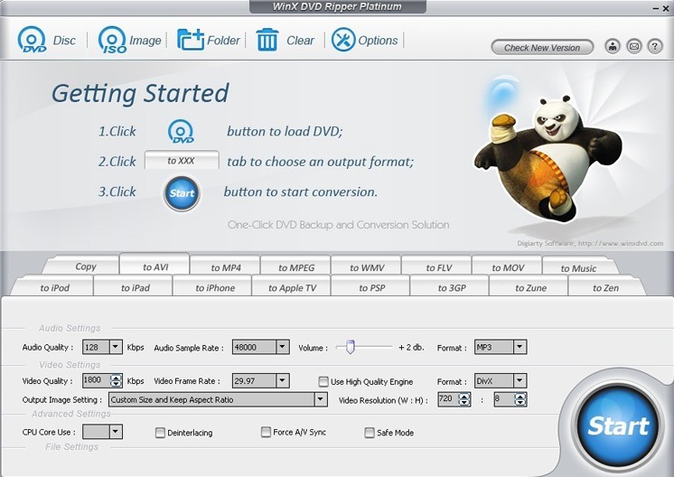Click the email envelope icon
The height and width of the screenshot is (477, 674).
tap(634, 46)
